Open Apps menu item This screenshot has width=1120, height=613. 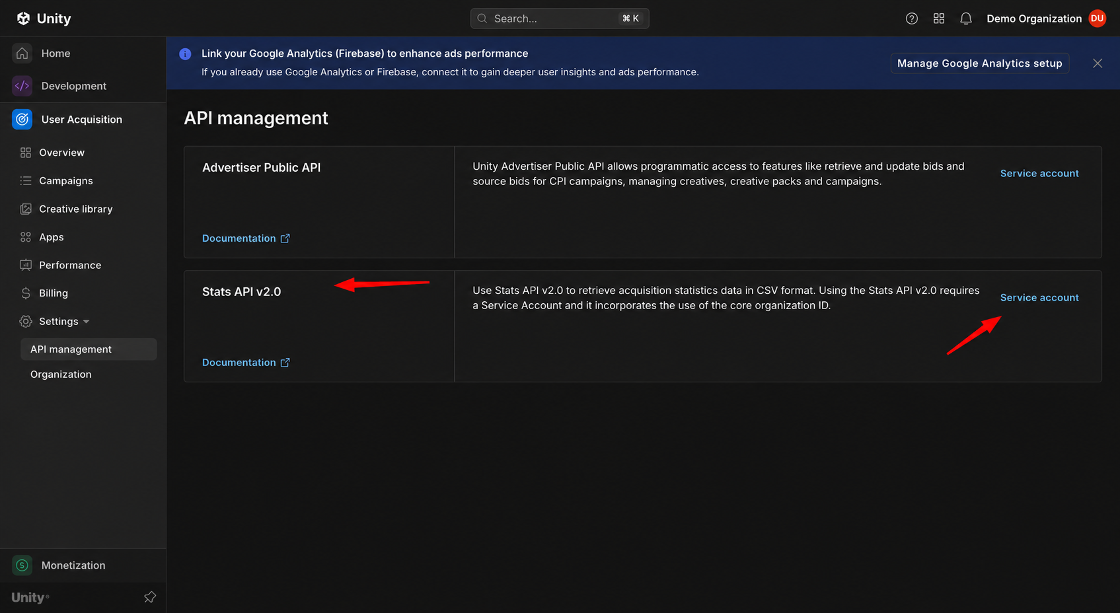pos(52,237)
